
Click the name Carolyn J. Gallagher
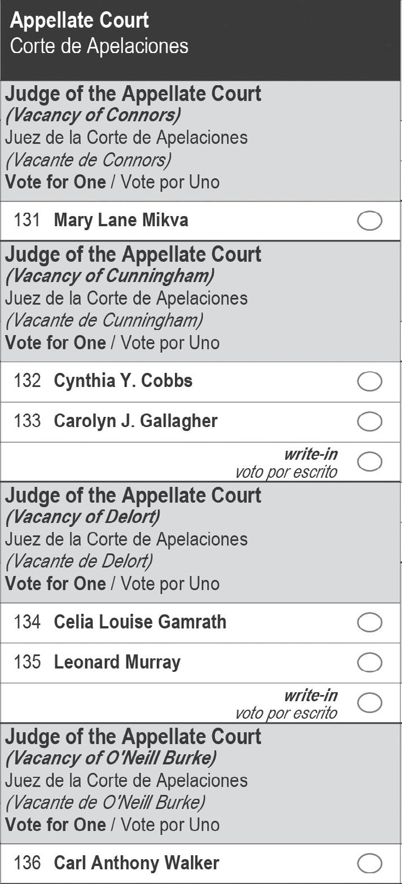(x=136, y=421)
